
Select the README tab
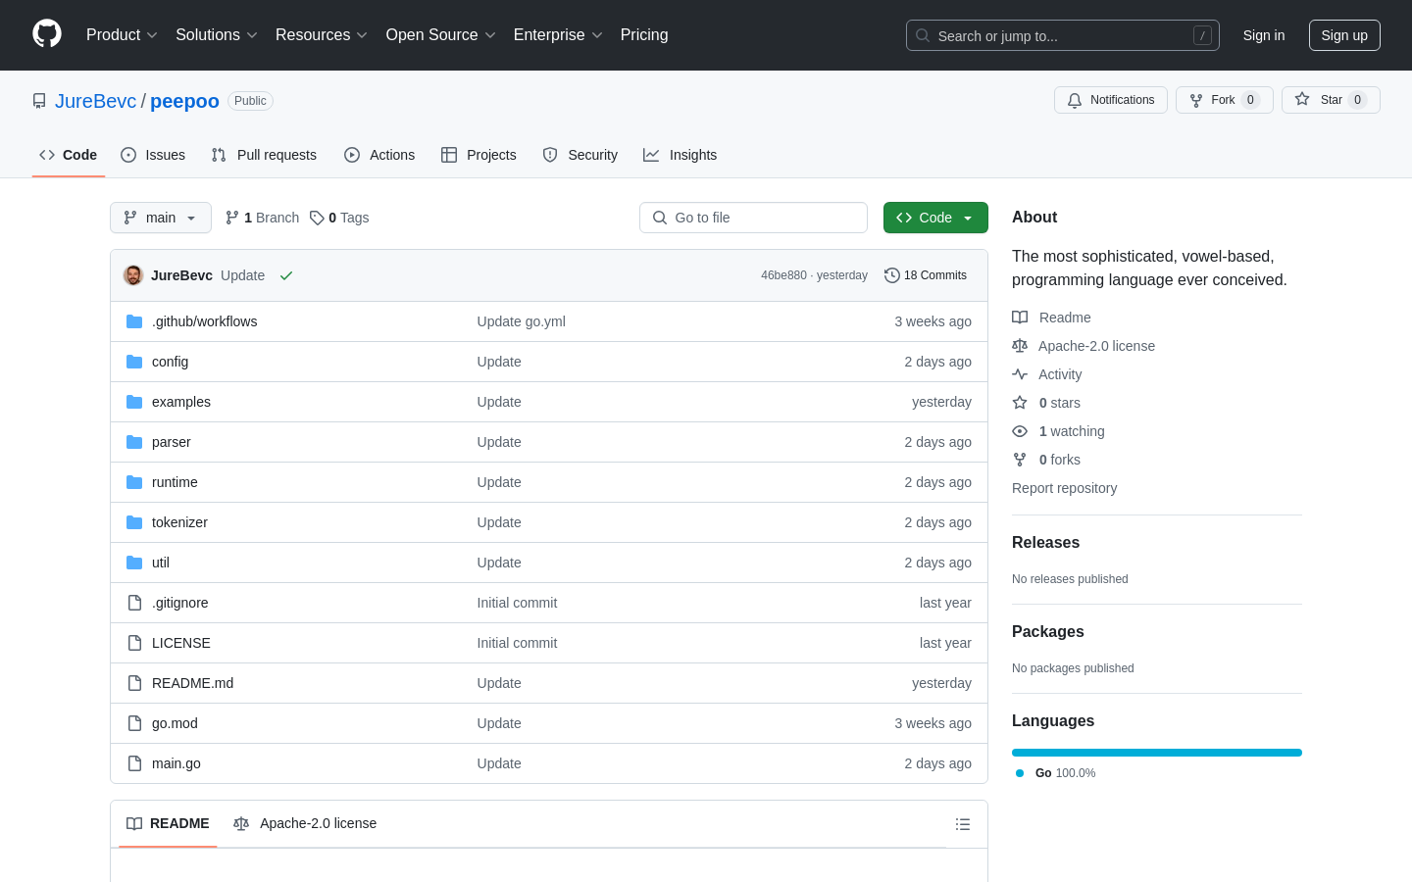click(168, 824)
